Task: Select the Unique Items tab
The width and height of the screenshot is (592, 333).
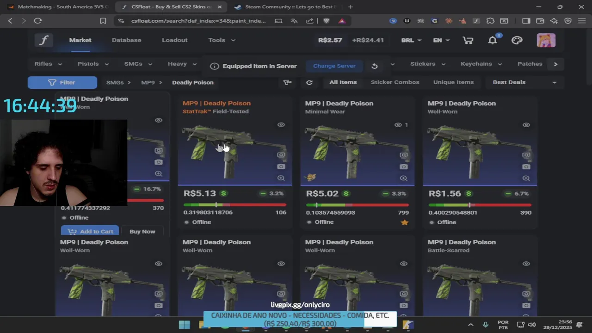Action: [x=453, y=82]
